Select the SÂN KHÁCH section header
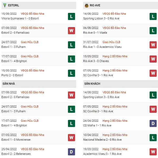This screenshot has width=158, height=158. coord(121,84)
